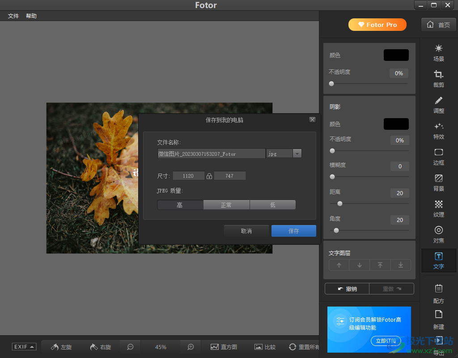Click the shadow 颜色 black swatch

coord(396,124)
